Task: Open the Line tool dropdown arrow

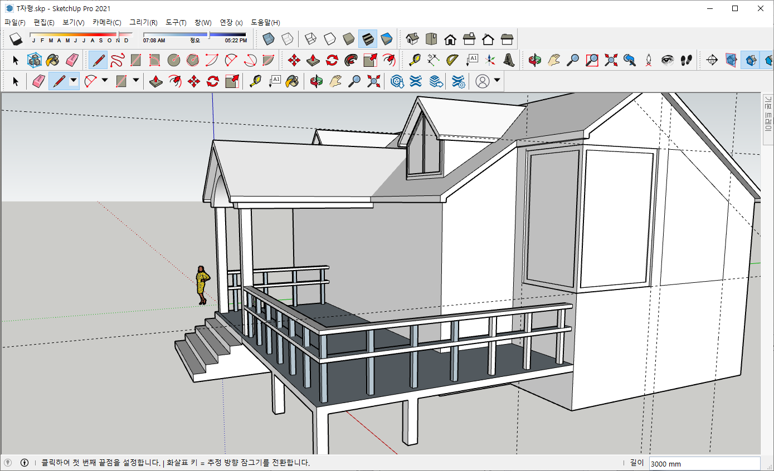Action: [74, 81]
